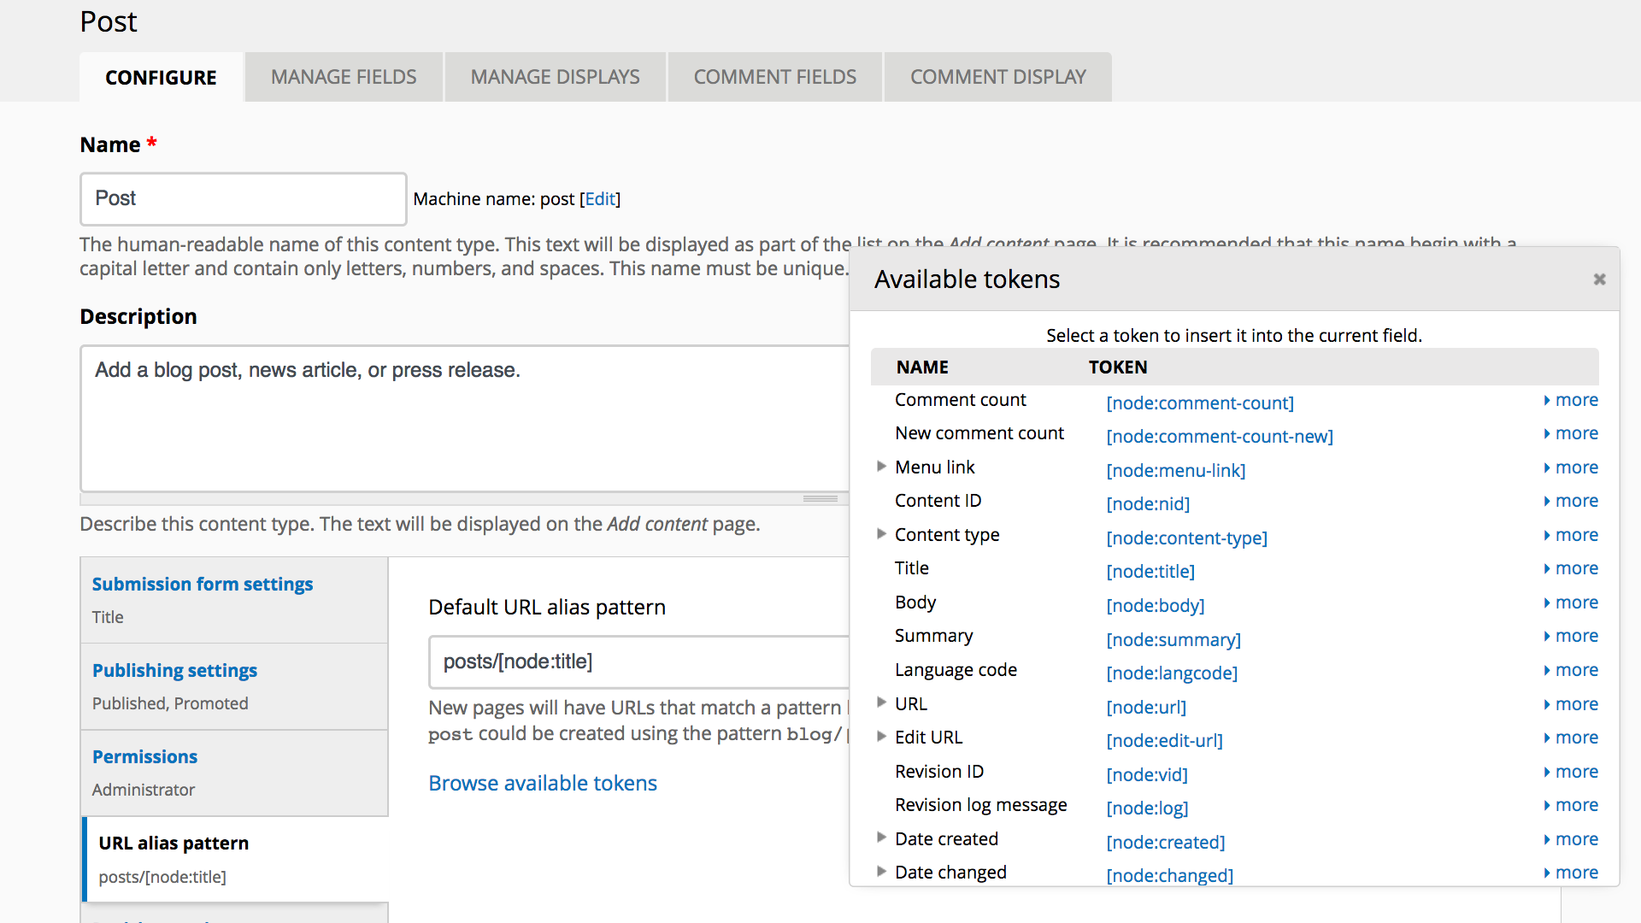Click Edit link next to machine name
Viewport: 1641px width, 923px height.
coord(600,199)
